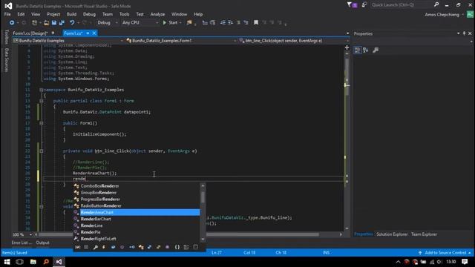This screenshot has width=475, height=267.
Task: Open the Windows Start menu
Action: [x=7, y=262]
